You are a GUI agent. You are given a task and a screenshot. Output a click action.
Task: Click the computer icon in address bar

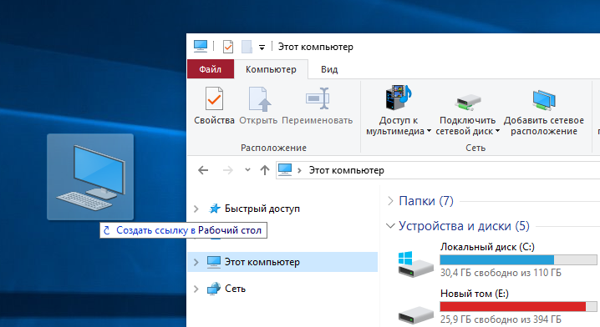coord(285,169)
